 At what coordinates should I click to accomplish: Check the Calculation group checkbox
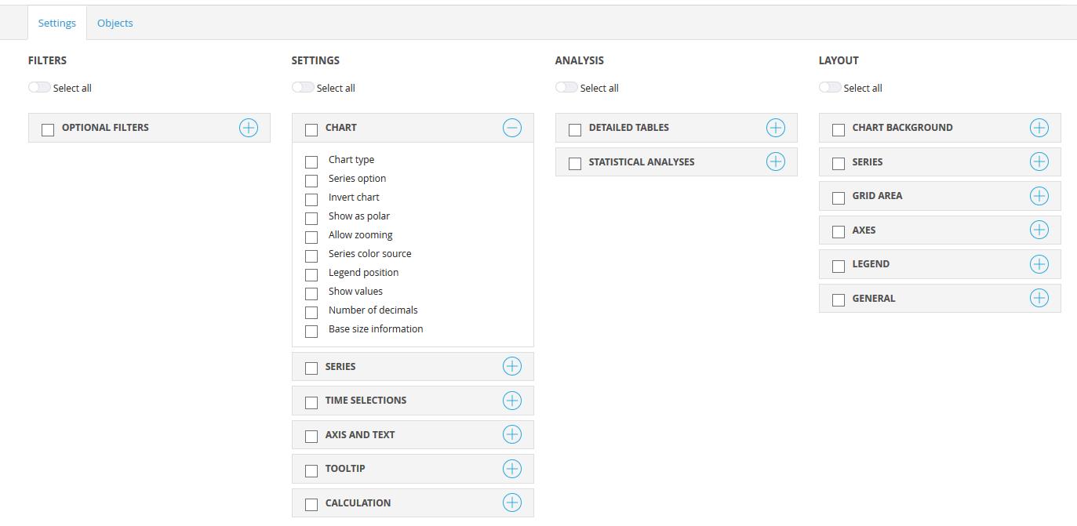coord(311,504)
